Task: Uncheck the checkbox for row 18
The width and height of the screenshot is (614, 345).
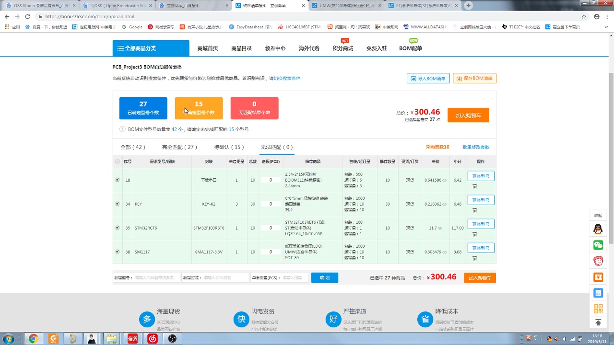Action: [x=117, y=180]
